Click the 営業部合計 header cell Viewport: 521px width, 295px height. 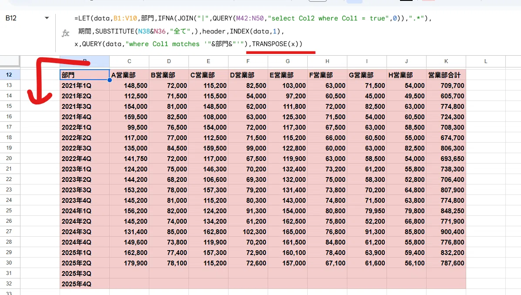point(446,75)
